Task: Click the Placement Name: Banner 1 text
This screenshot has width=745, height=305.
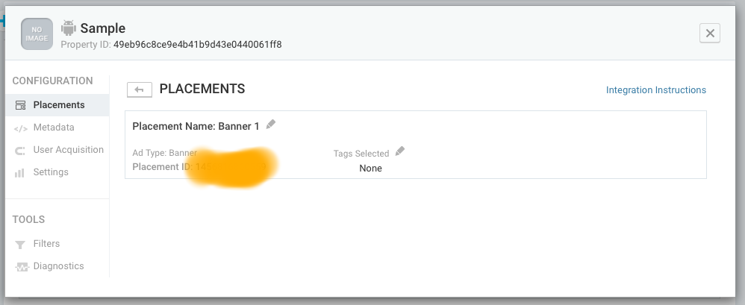Action: [196, 126]
